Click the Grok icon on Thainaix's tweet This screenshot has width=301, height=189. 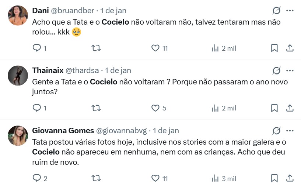[276, 70]
